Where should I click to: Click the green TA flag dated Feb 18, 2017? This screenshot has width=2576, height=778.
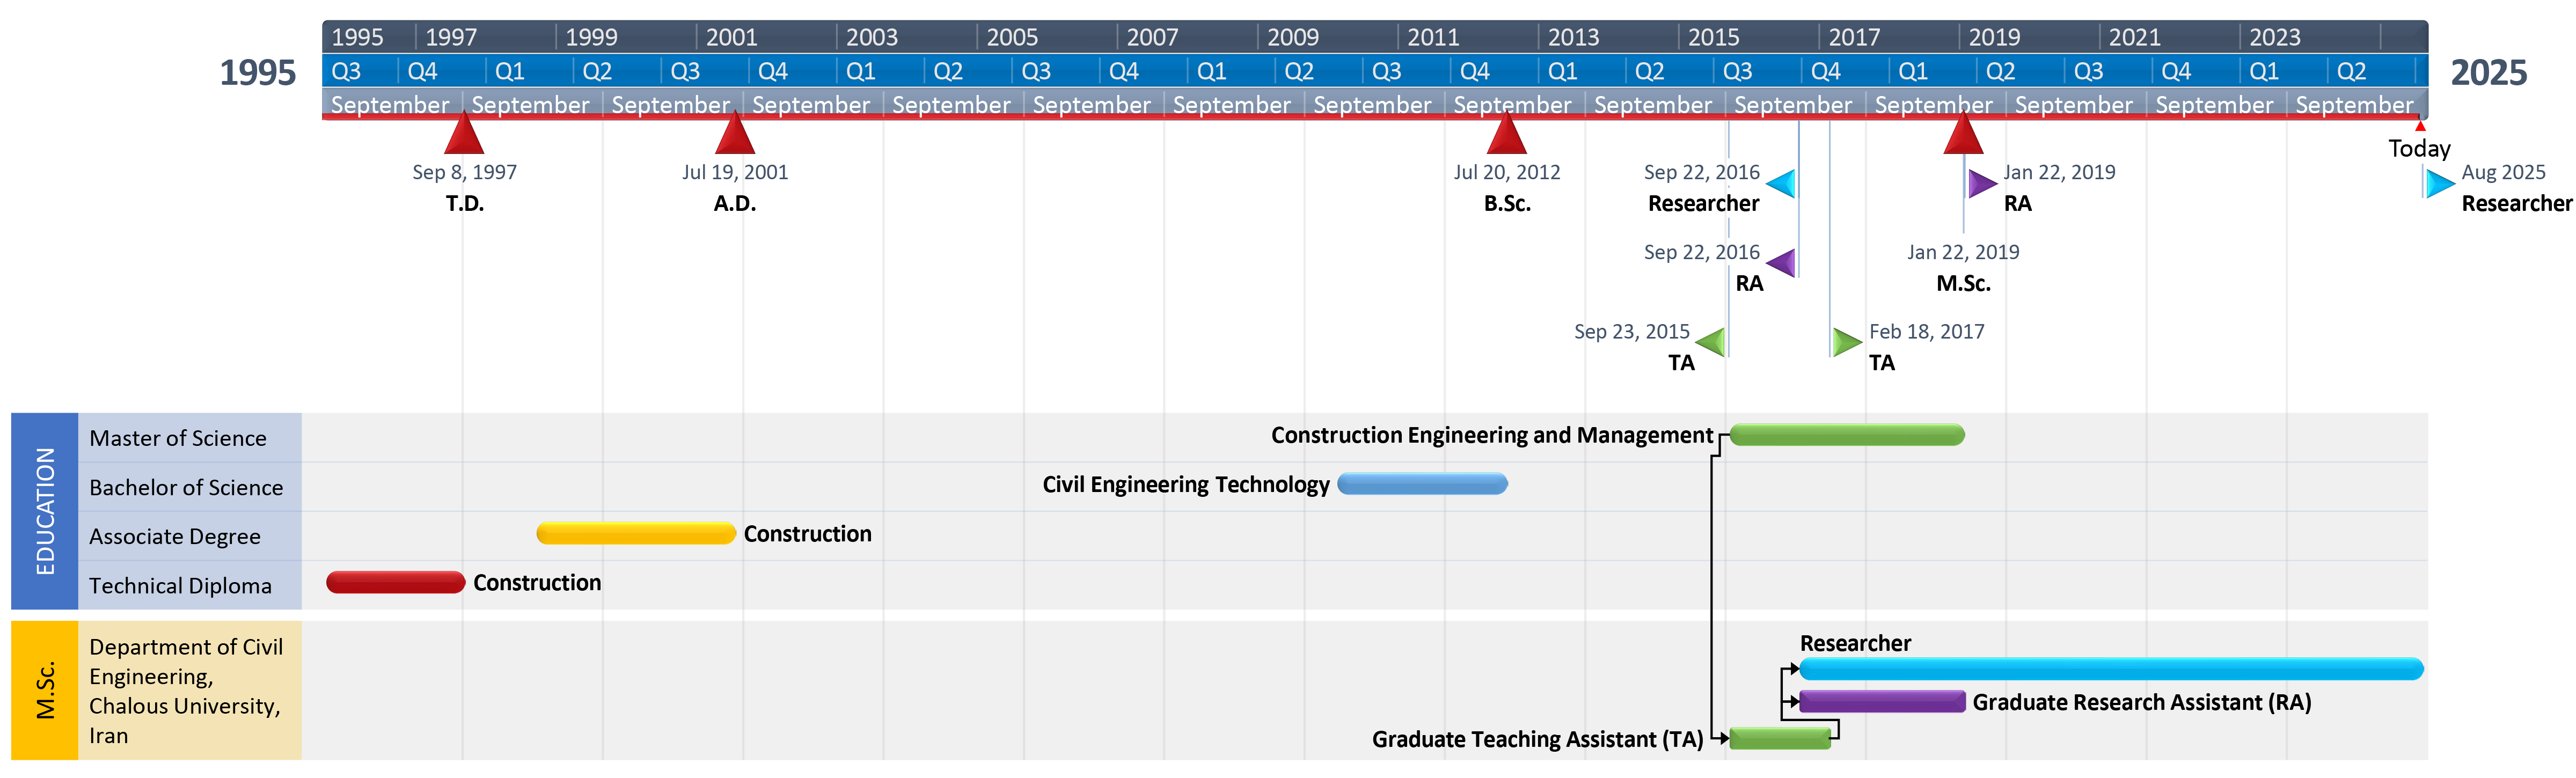1845,342
